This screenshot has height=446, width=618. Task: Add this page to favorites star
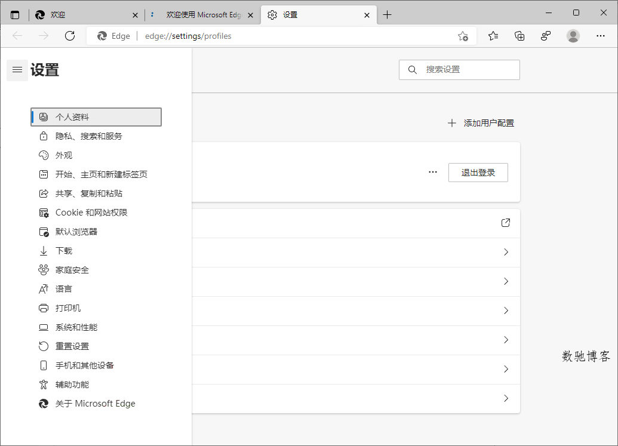click(x=463, y=36)
